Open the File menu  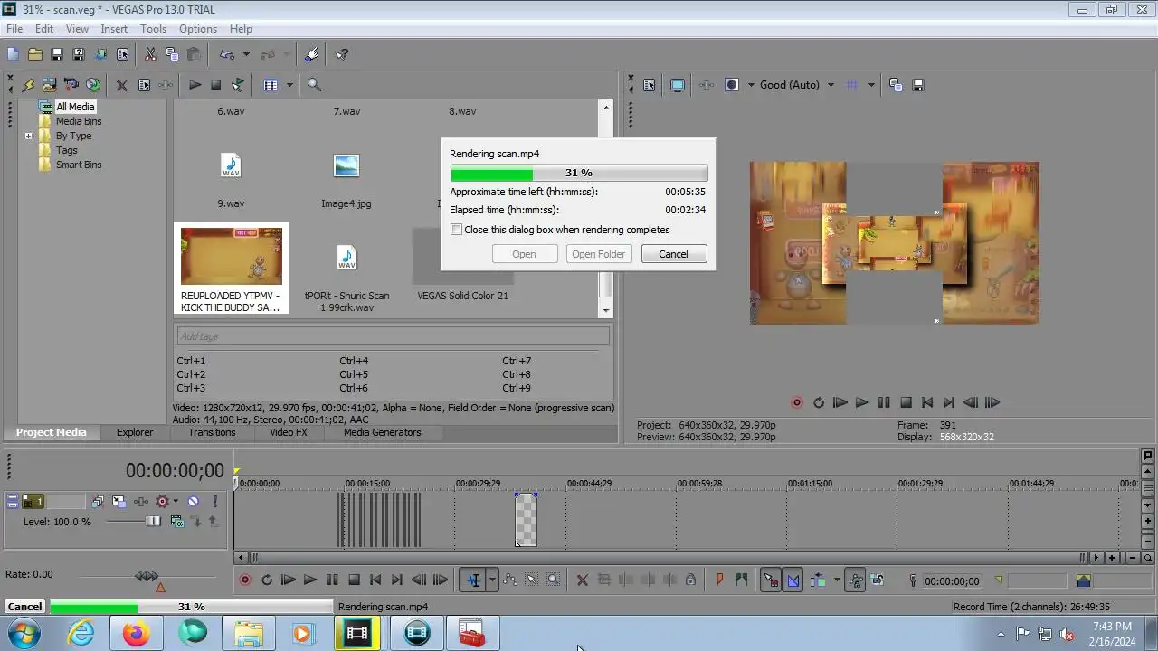(x=14, y=29)
